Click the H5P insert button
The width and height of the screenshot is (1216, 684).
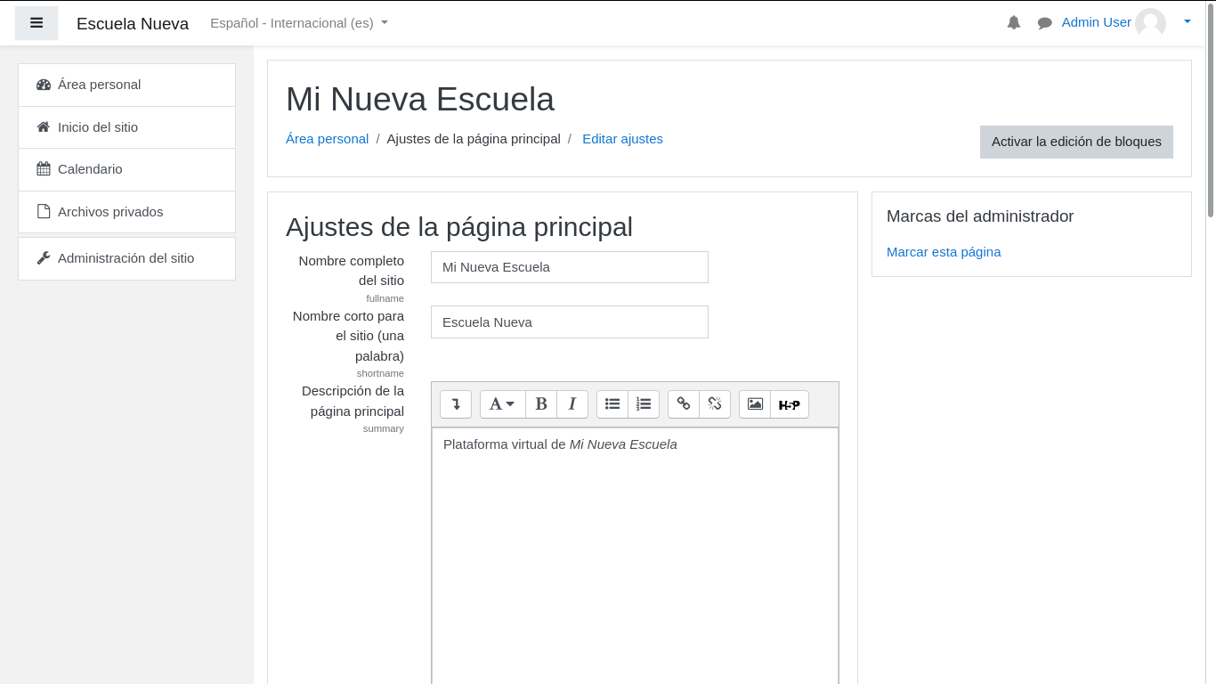pos(789,404)
